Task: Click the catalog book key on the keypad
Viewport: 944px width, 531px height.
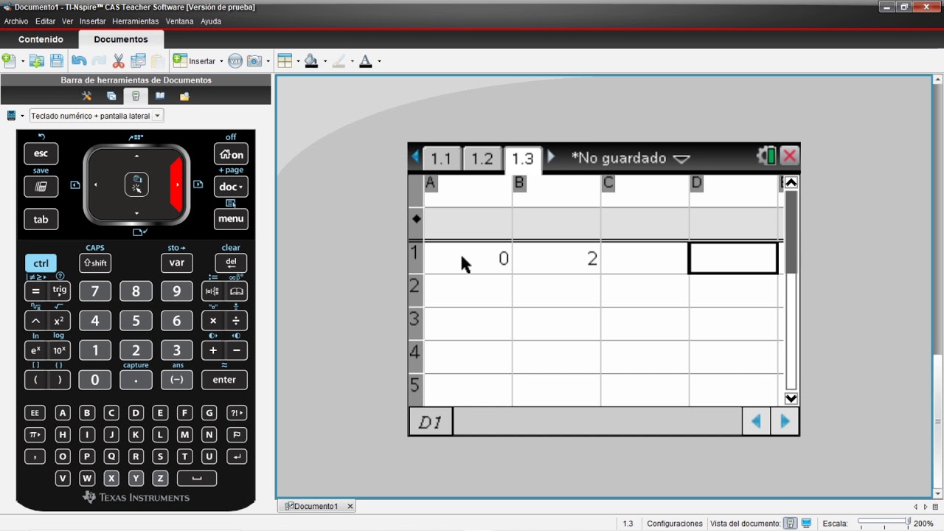Action: 237,291
